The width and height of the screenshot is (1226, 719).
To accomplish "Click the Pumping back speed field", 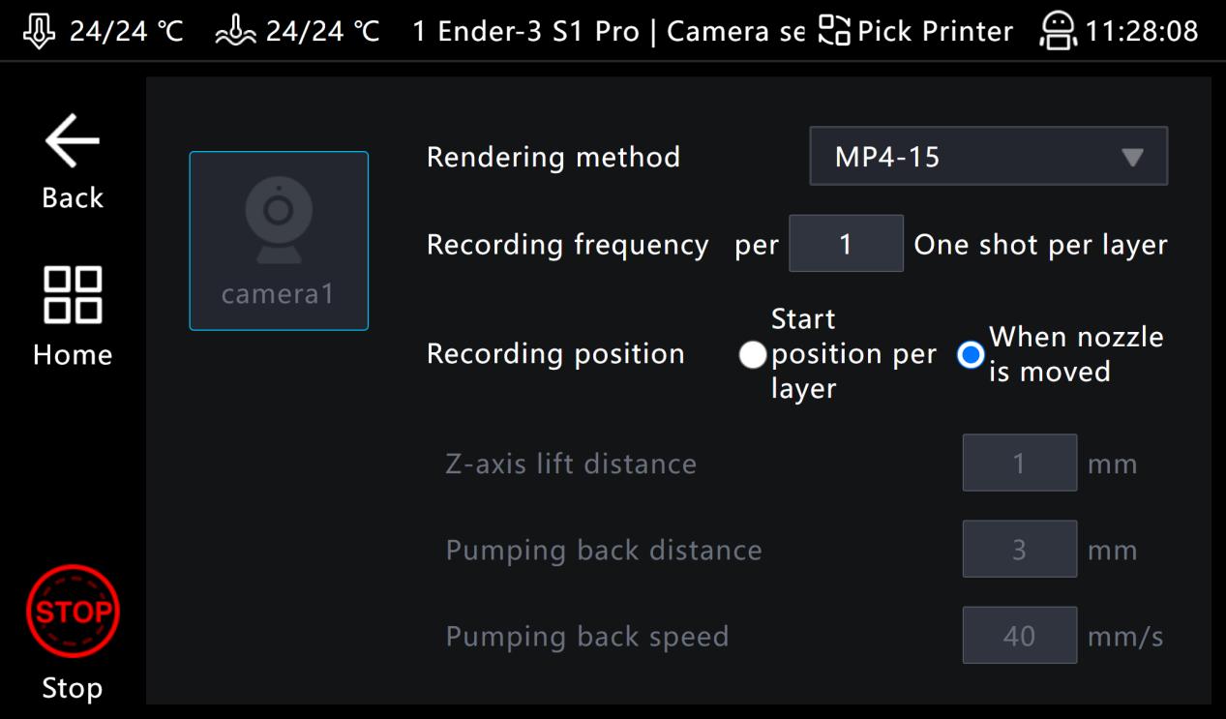I will point(1019,636).
